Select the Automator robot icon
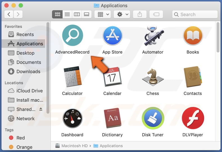This screenshot has width=222, height=152. pyautogui.click(x=154, y=35)
